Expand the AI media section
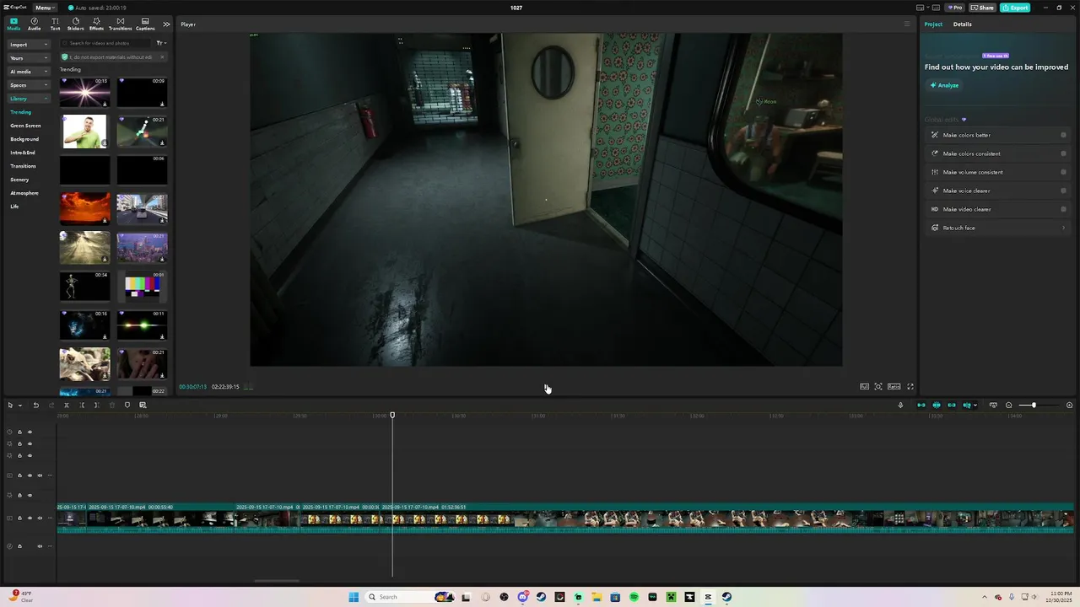Screen dimensions: 1080x607 (29, 72)
